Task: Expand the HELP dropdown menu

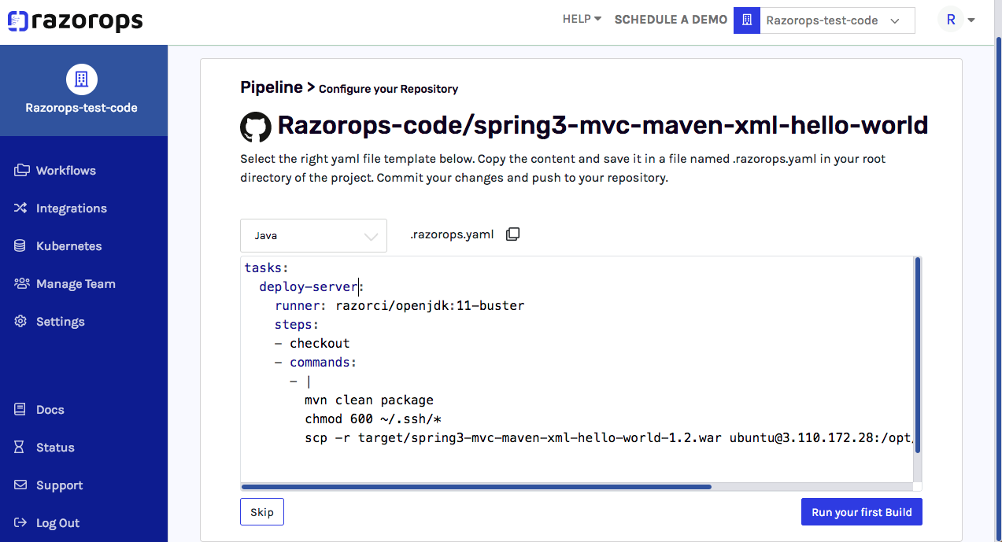Action: tap(582, 20)
